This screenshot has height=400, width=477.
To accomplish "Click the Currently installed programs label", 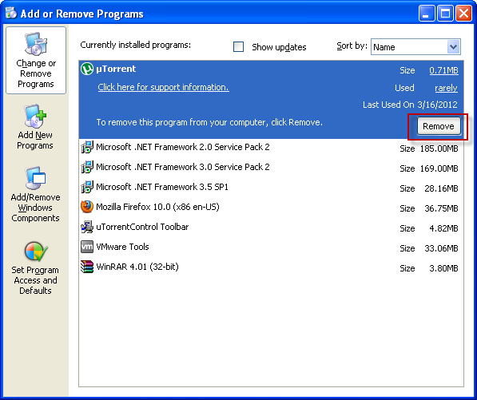I will [135, 45].
